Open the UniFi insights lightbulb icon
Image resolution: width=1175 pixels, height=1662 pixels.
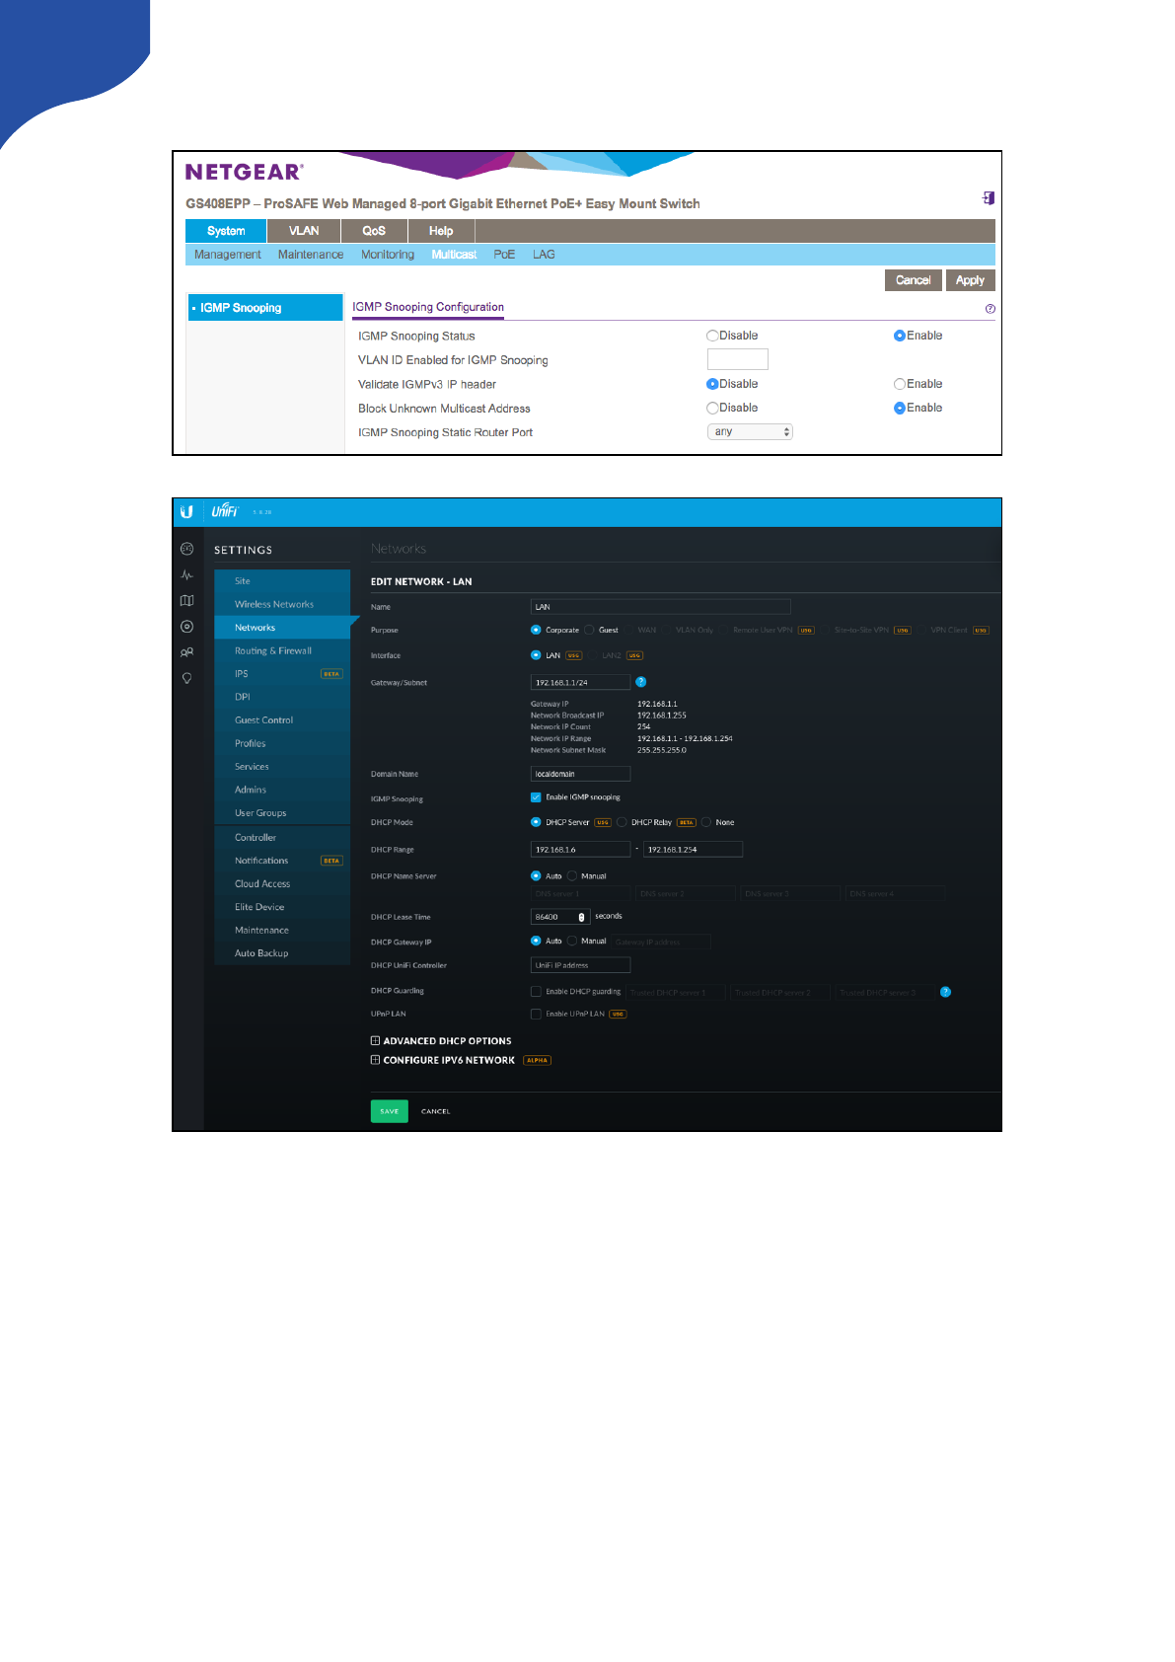tap(186, 678)
